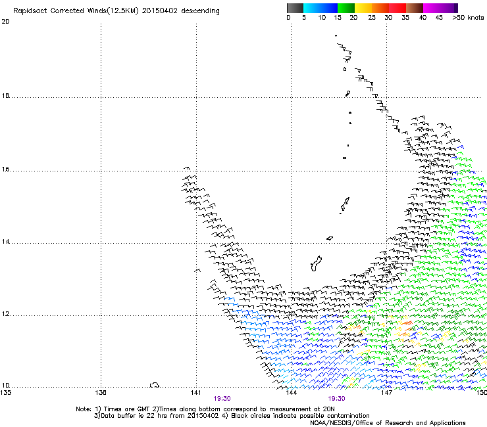487x427 pixels.
Task: Click the latitude label 12
Action: coord(5,314)
